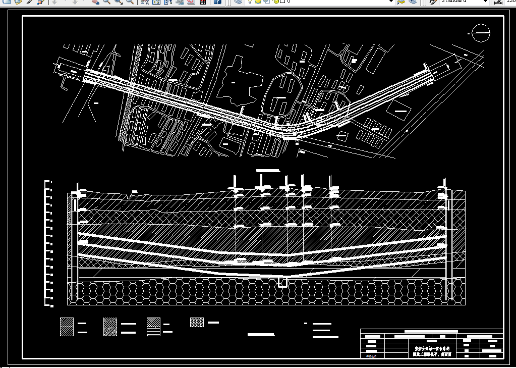This screenshot has width=516, height=368.
Task: Select the second crosshatch legend swatch
Action: 110,327
